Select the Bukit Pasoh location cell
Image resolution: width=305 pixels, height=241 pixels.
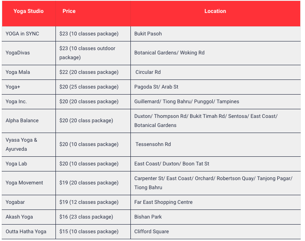(x=148, y=34)
